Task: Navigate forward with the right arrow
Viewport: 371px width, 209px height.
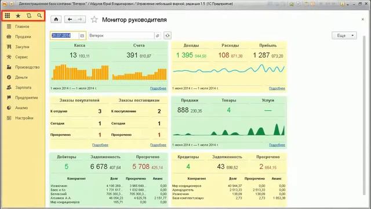Action: (80, 19)
